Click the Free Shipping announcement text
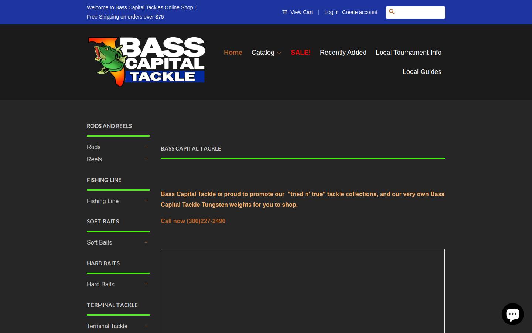Screen dimensions: 532x333 click(125, 17)
